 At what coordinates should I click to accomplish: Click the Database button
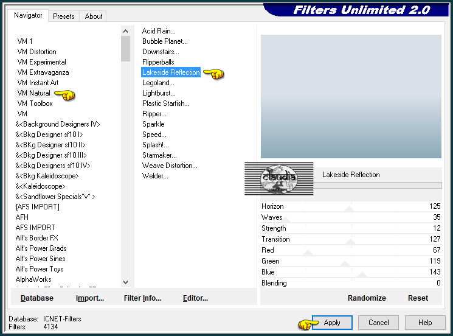37,298
